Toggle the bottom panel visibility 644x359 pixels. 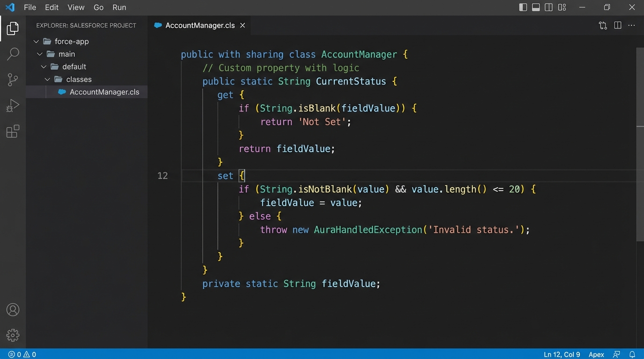coord(535,7)
